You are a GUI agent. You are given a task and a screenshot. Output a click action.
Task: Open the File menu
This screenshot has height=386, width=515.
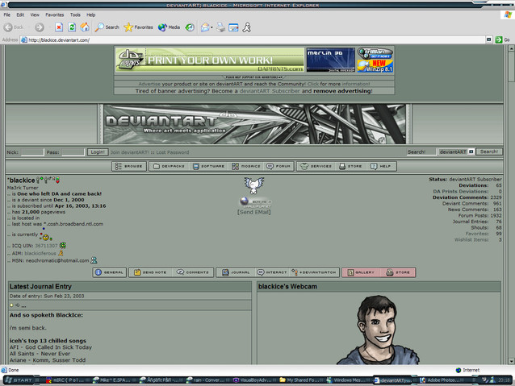click(x=7, y=15)
